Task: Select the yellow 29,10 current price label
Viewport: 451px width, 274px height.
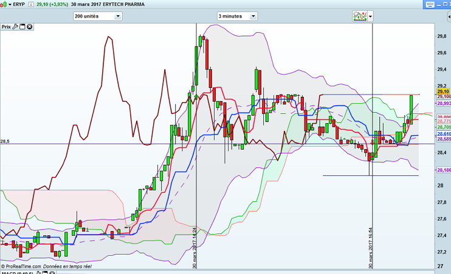Action: pos(443,92)
